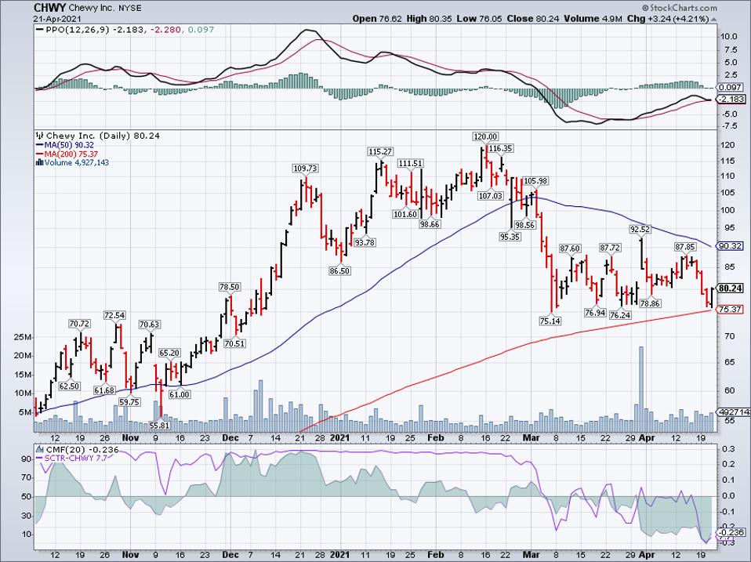
Task: Select the CMF(20) -0.236 legend entry
Action: (81, 450)
